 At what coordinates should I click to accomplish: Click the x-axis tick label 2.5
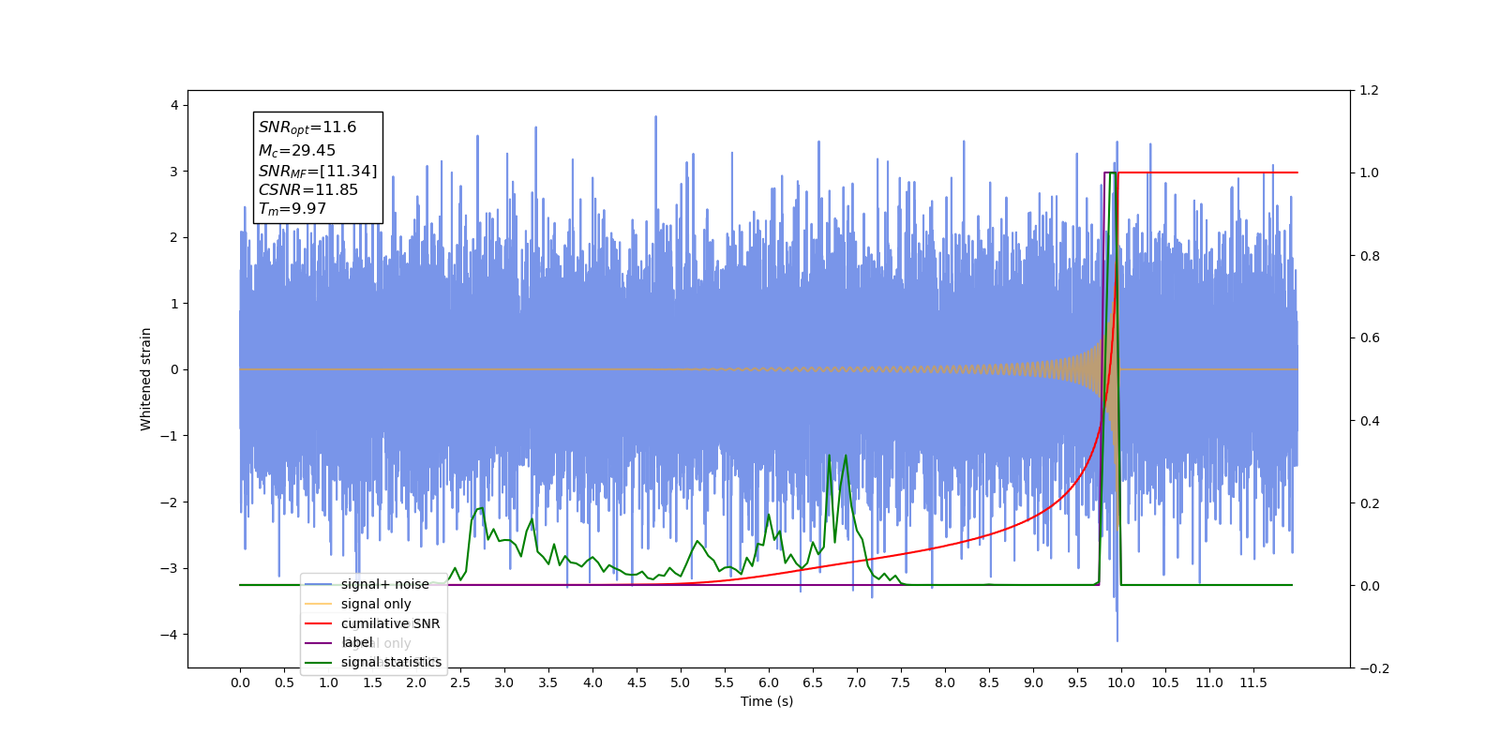[460, 682]
